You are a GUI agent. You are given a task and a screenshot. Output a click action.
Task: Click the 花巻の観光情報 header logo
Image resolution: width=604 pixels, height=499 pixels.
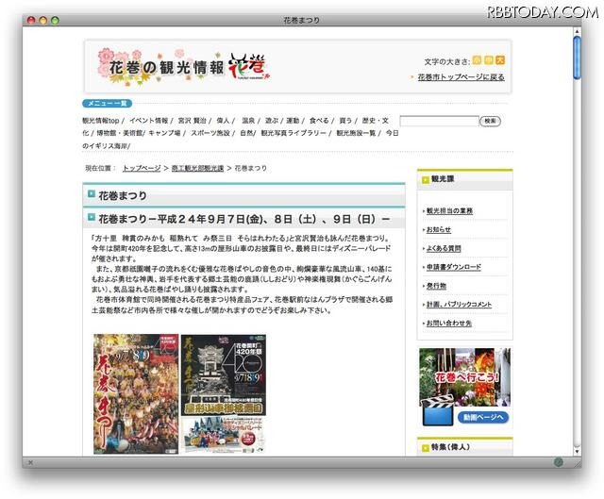coord(184,66)
